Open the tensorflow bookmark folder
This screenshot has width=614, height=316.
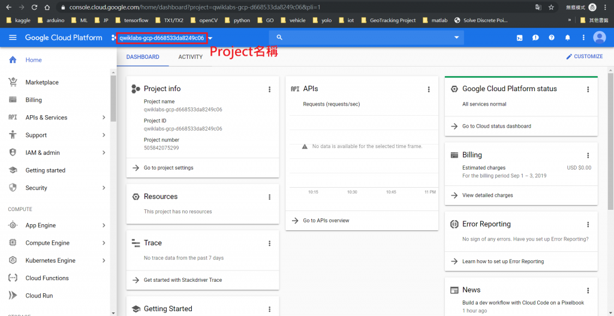click(x=133, y=20)
